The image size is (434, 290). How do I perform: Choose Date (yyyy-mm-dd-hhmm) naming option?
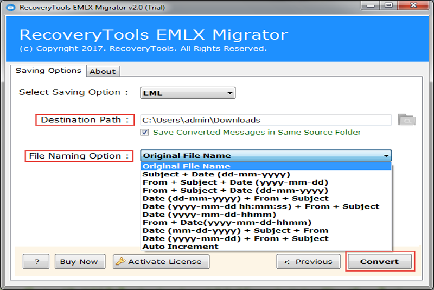coord(266,215)
